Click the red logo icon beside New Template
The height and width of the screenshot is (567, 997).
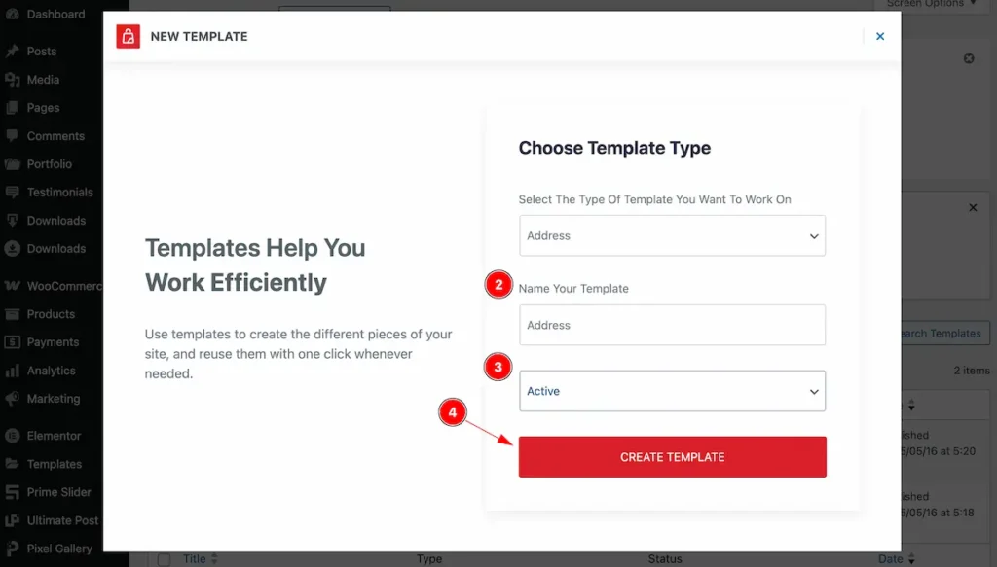(129, 37)
